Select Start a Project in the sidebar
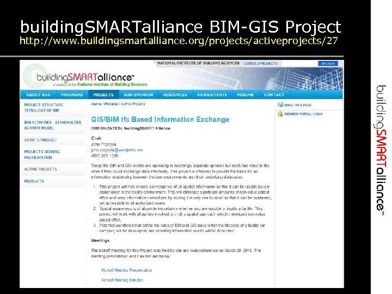The image size is (392, 294). 40,140
